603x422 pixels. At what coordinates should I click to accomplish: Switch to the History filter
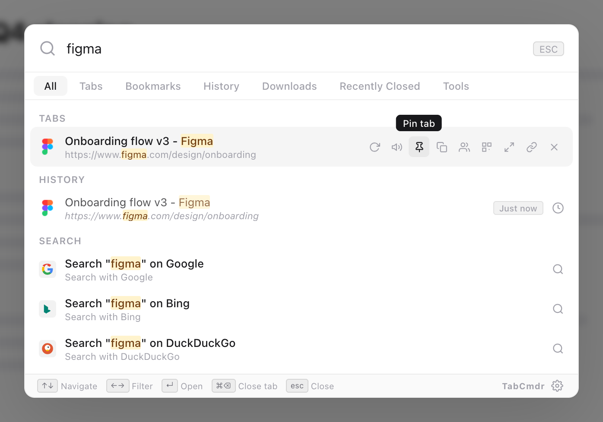(222, 86)
